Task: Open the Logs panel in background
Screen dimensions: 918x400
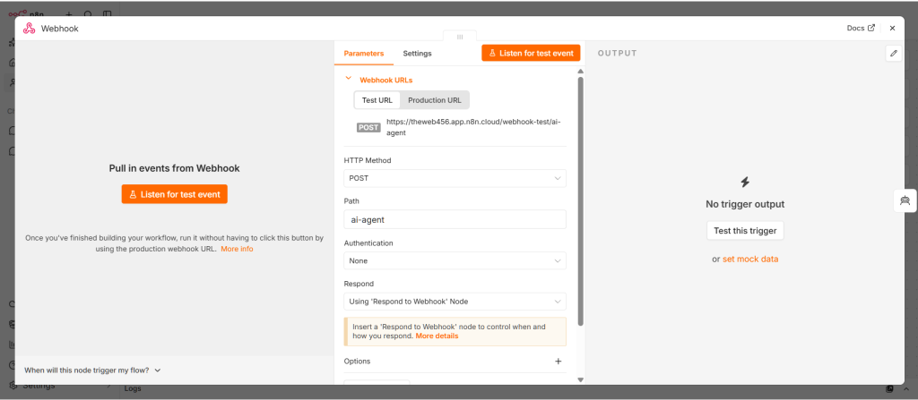Action: (133, 388)
